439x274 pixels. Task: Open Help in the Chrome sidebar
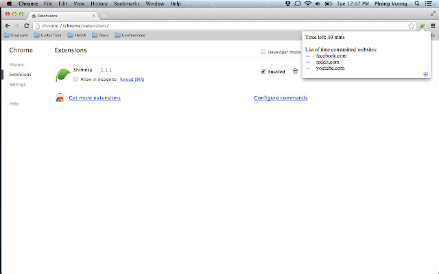tap(14, 103)
